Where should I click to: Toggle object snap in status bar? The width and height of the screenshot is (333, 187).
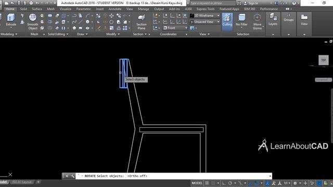257,183
